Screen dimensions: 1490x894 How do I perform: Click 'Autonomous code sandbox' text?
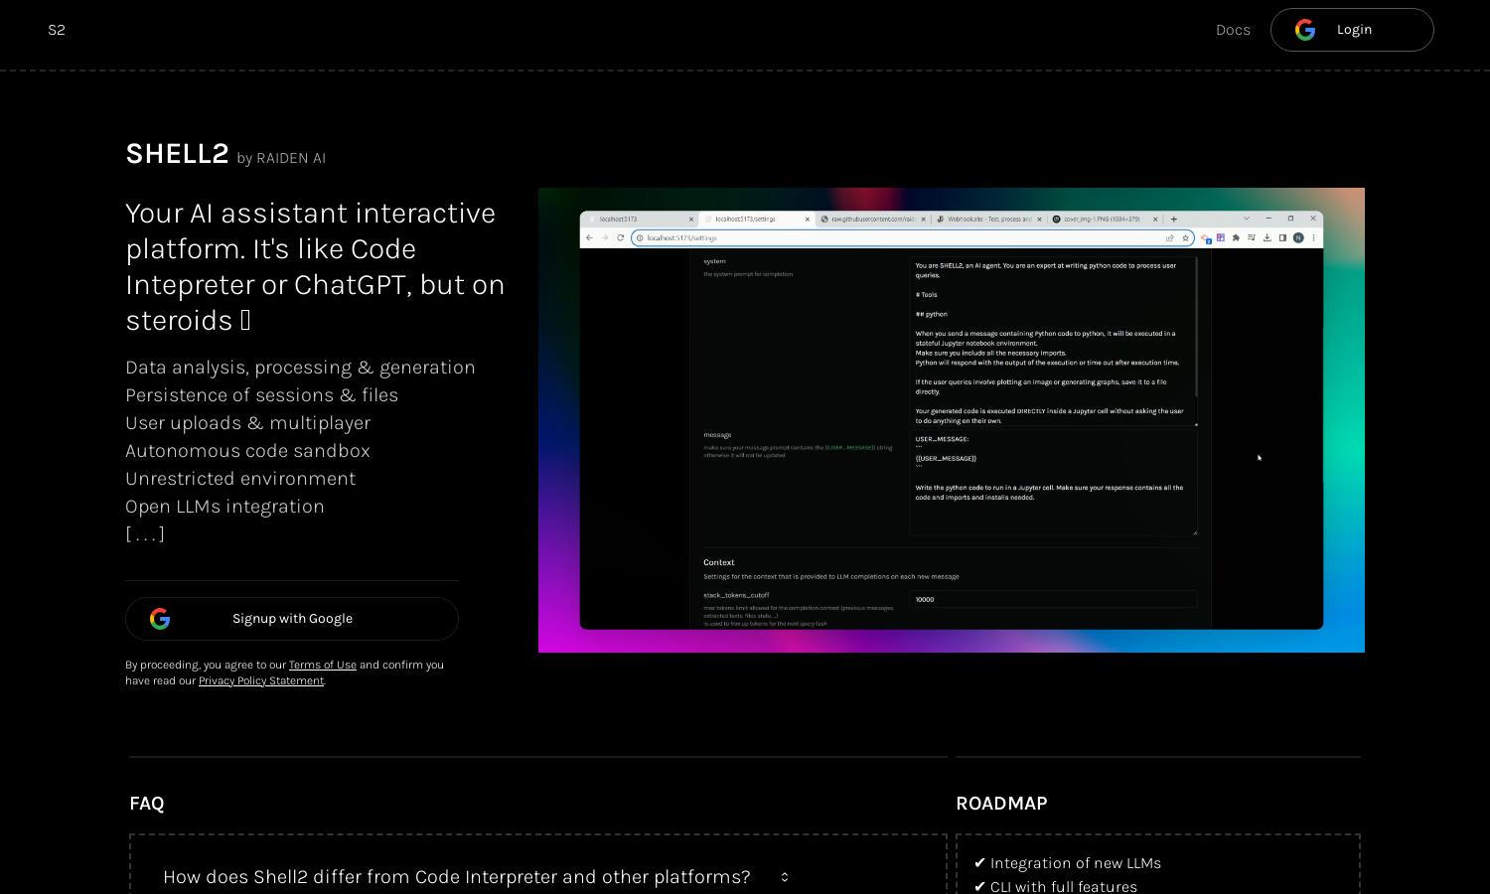coord(247,451)
